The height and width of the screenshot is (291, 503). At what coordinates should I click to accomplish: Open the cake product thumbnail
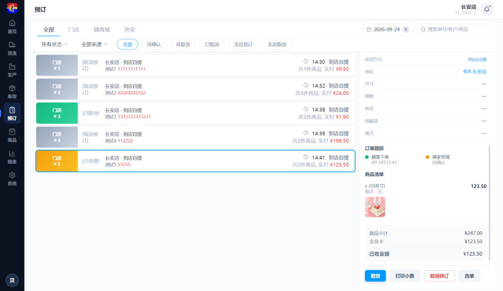pyautogui.click(x=375, y=207)
